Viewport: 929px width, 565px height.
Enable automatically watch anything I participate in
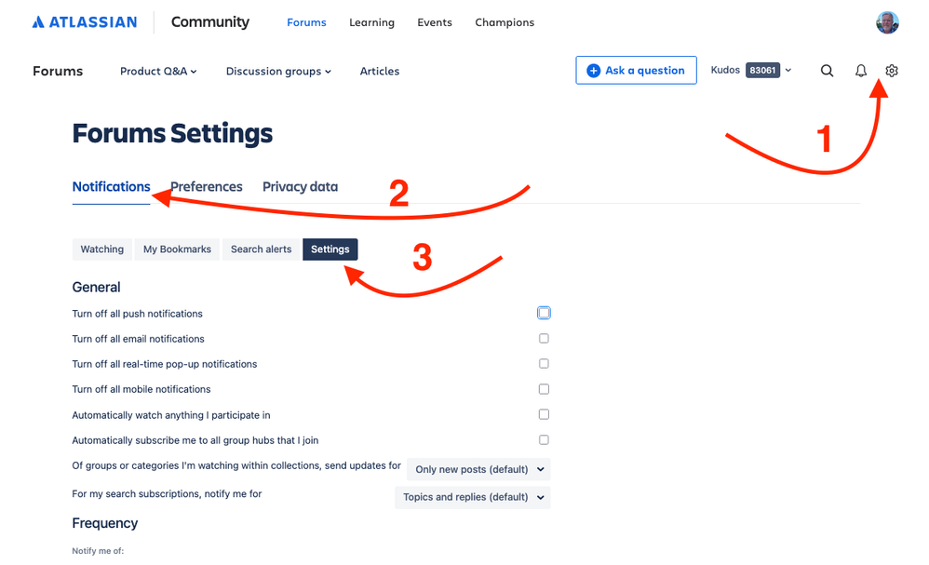[x=544, y=414]
